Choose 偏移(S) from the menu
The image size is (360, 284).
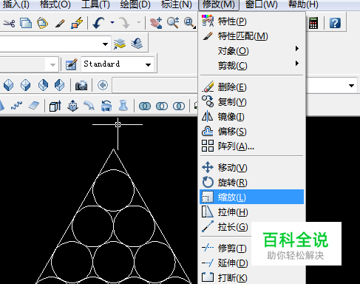[252, 132]
